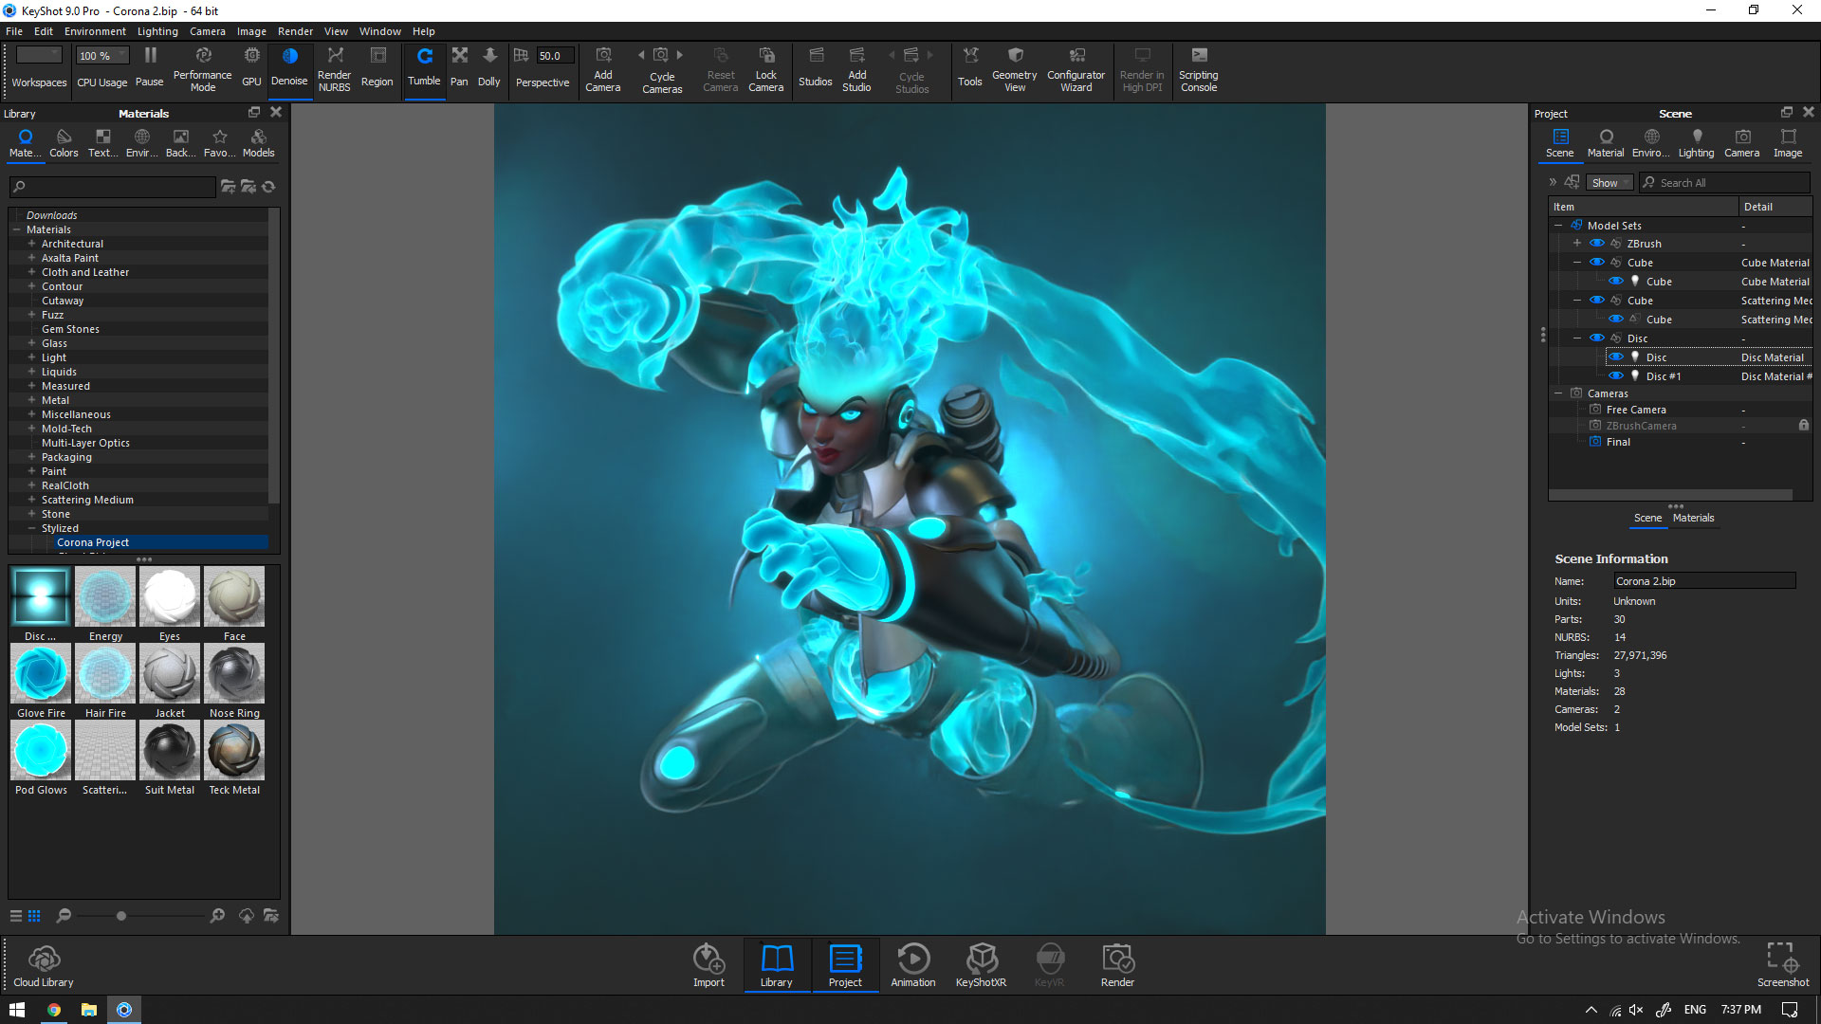
Task: Switch to the Materials sub-tab
Action: pos(1693,518)
